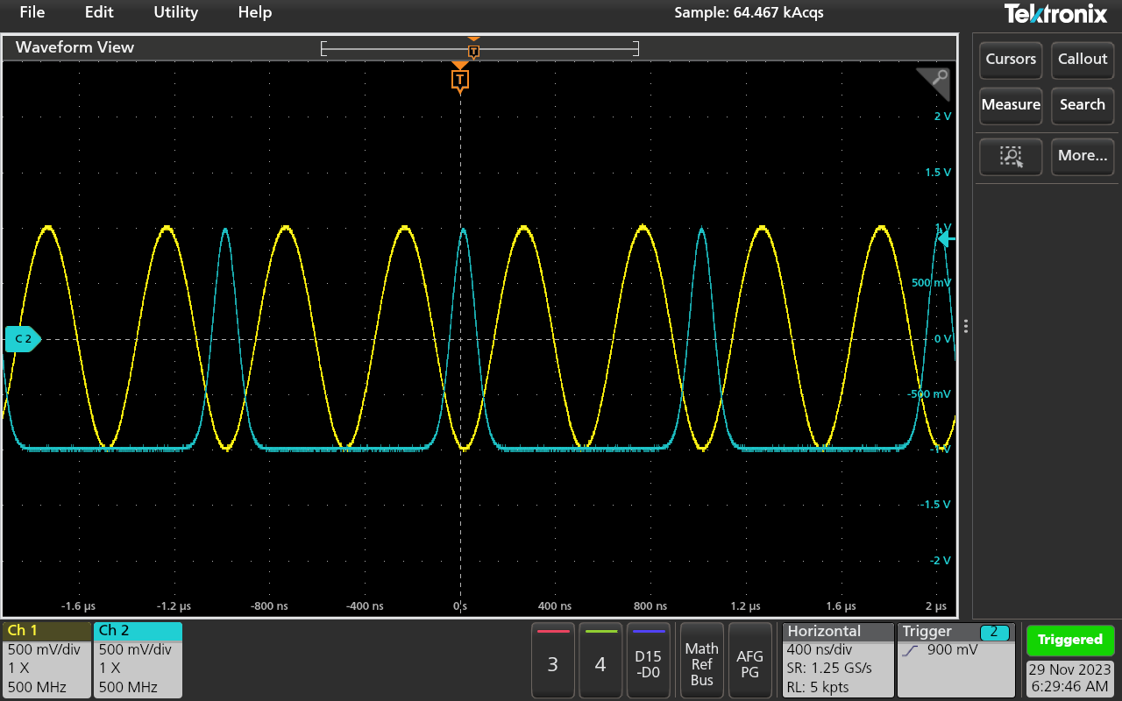
Task: Click the trigger source 2 indicator
Action: tap(995, 632)
